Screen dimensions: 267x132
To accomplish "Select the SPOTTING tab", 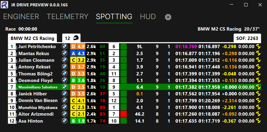I will click(114, 17).
